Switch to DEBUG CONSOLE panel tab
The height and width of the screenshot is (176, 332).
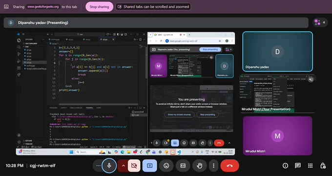76,108
